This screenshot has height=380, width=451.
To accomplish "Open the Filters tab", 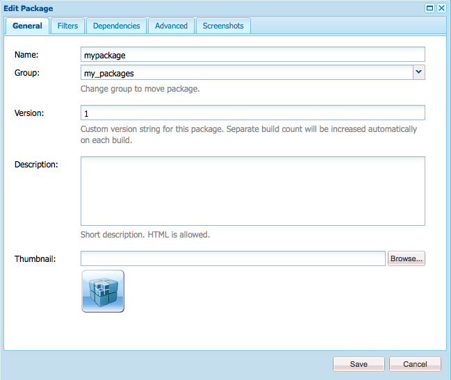I will pos(67,26).
